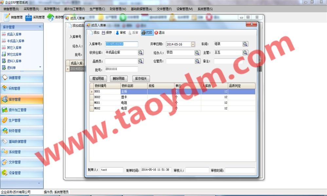Select 其它出库单 in sidebar list
327x196 pixels.
click(14, 54)
